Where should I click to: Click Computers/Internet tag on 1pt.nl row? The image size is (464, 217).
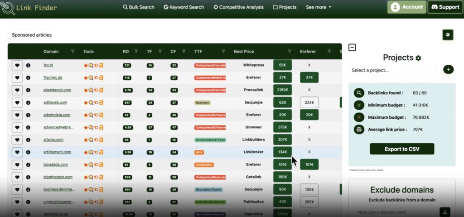pyautogui.click(x=210, y=65)
